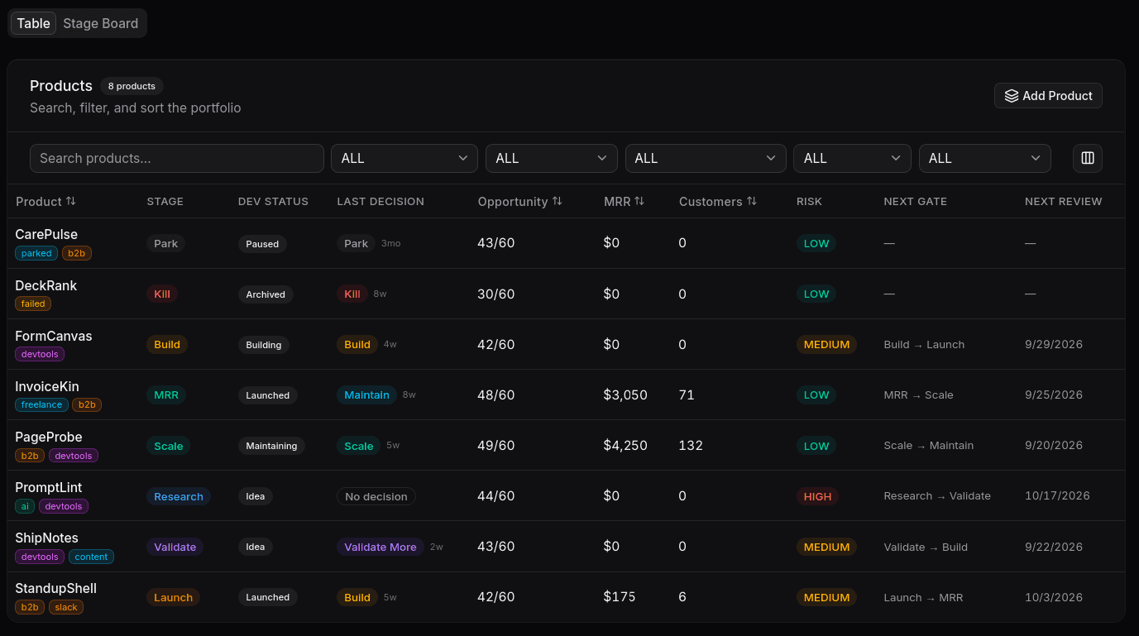The width and height of the screenshot is (1139, 636).
Task: Click the "10/17/2026" next review date
Action: tap(1057, 496)
